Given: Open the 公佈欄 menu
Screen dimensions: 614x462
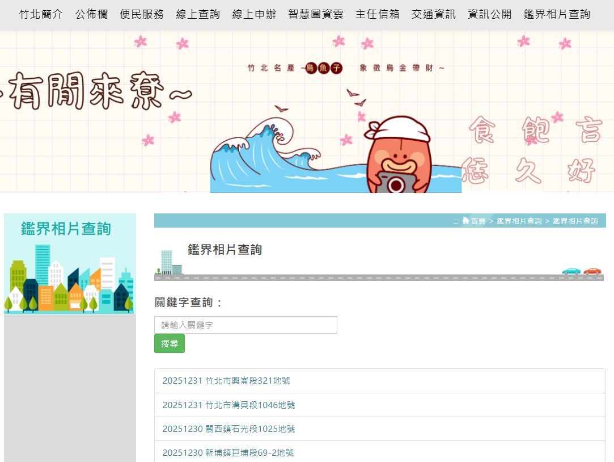Looking at the screenshot, I should click(91, 15).
